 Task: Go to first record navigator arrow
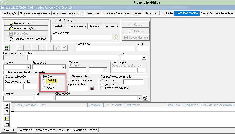pyautogui.click(x=20, y=48)
